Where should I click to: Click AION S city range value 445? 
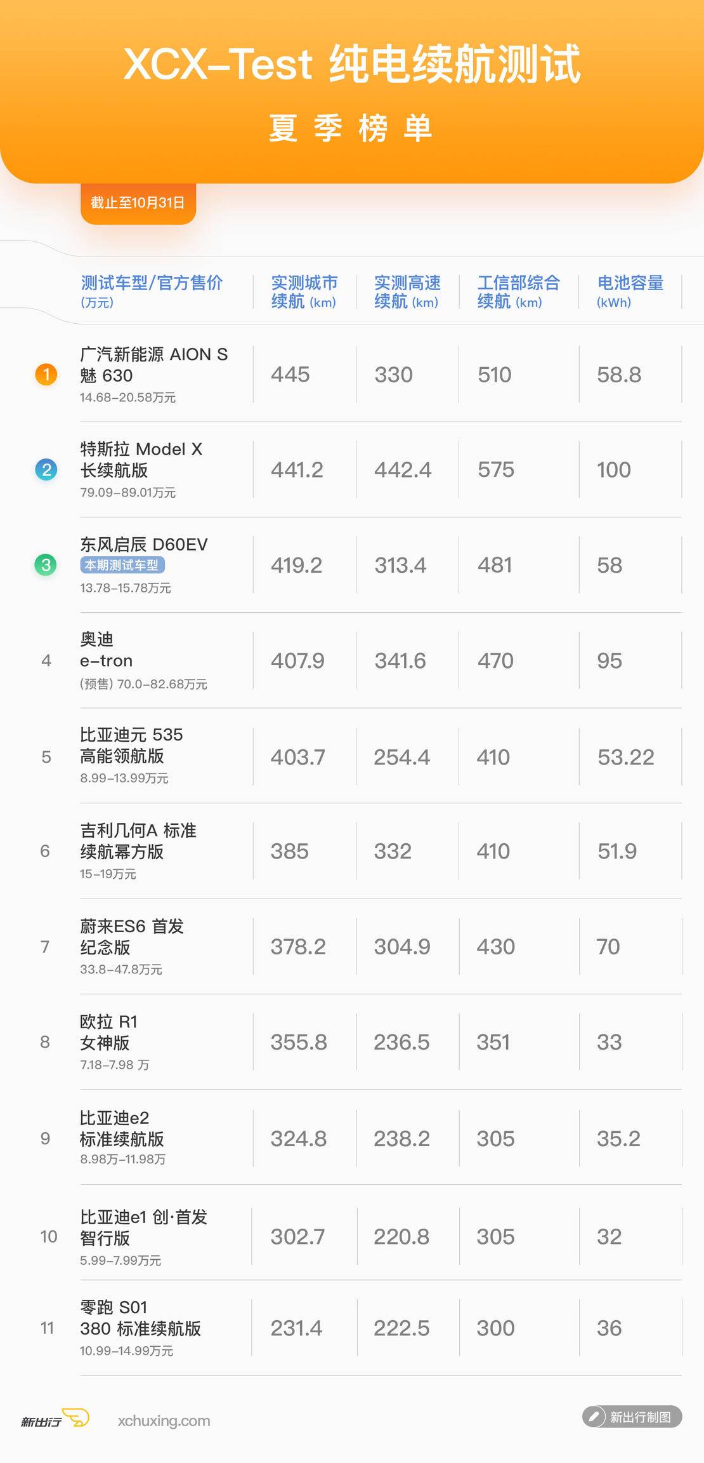point(290,375)
